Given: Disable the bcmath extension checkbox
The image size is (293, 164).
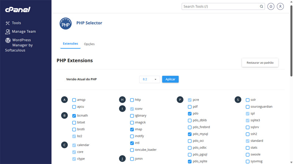Looking at the screenshot, I should point(74,116).
